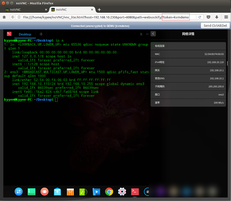
Task: Click the 有线连接 entry in the network panel
Action: tap(188, 46)
